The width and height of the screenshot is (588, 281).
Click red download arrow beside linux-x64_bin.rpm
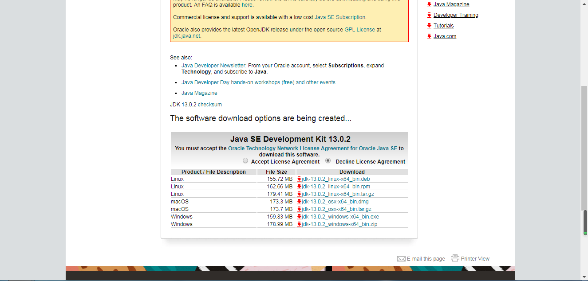300,187
